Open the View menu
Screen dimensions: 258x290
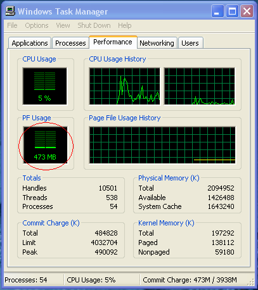(x=63, y=25)
